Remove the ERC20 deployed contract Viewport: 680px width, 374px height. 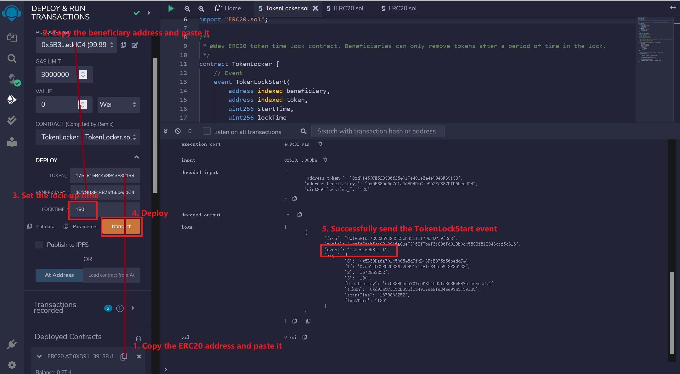(x=139, y=356)
